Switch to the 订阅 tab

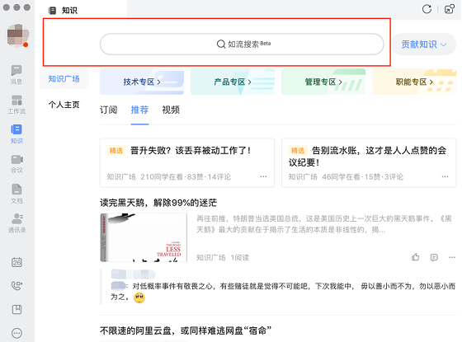point(108,110)
